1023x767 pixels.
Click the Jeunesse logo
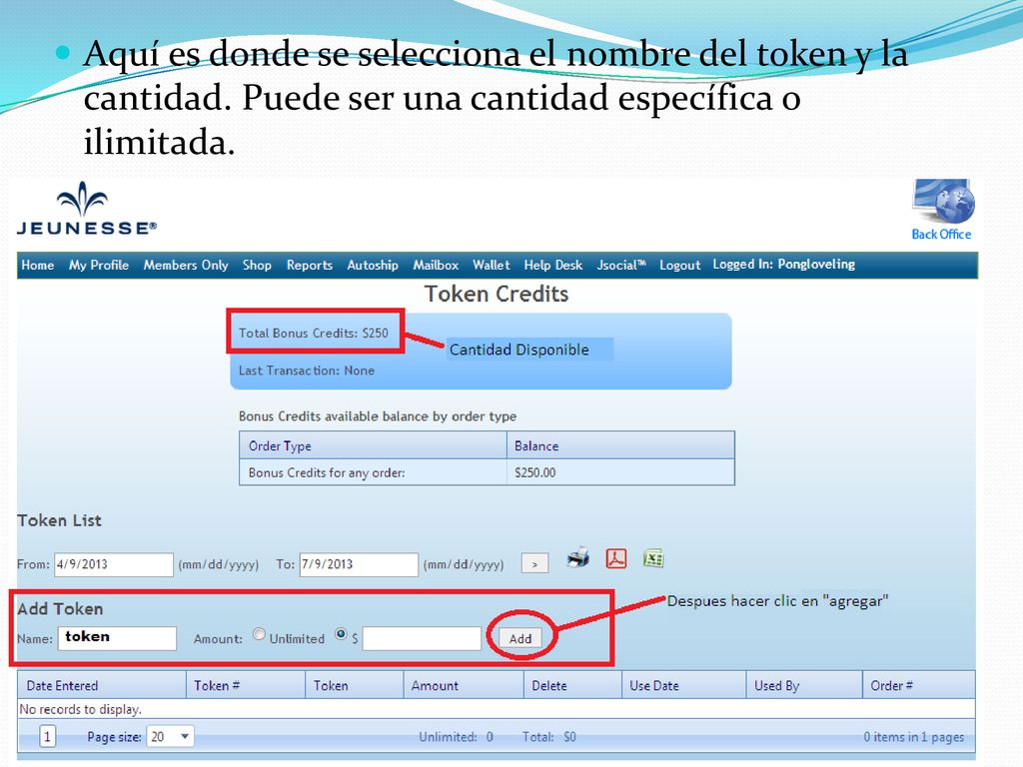click(86, 209)
